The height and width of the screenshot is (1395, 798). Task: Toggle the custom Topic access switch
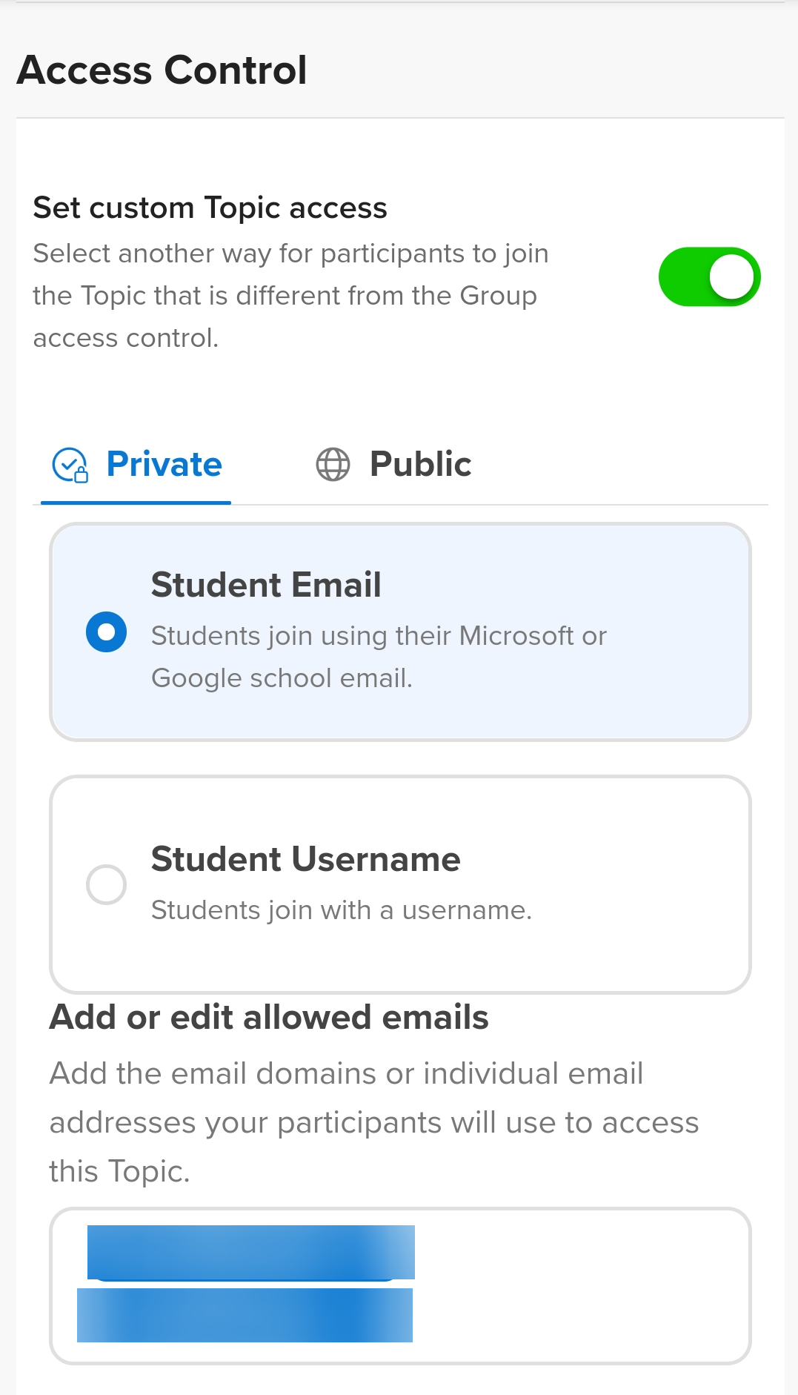pyautogui.click(x=709, y=276)
